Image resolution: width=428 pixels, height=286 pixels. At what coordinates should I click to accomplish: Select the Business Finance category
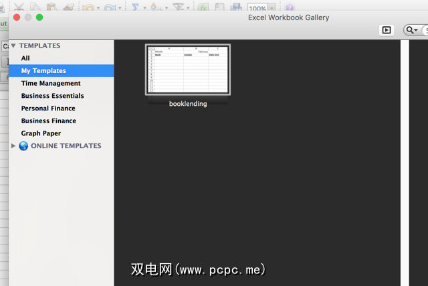pos(48,121)
